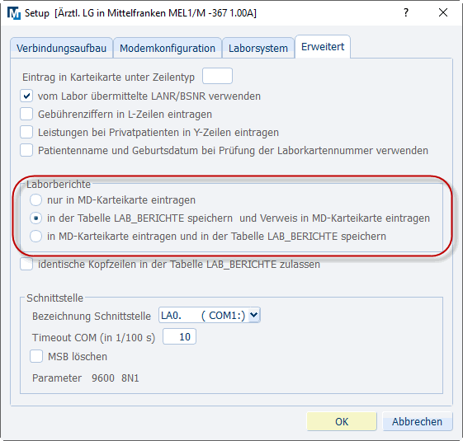Enable the MSB löschen checkbox
Viewport: 463px width, 441px height.
point(36,356)
